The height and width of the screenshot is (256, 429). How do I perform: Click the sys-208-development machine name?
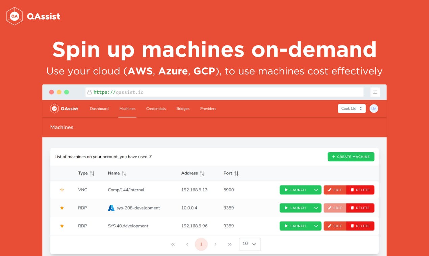[x=138, y=208]
